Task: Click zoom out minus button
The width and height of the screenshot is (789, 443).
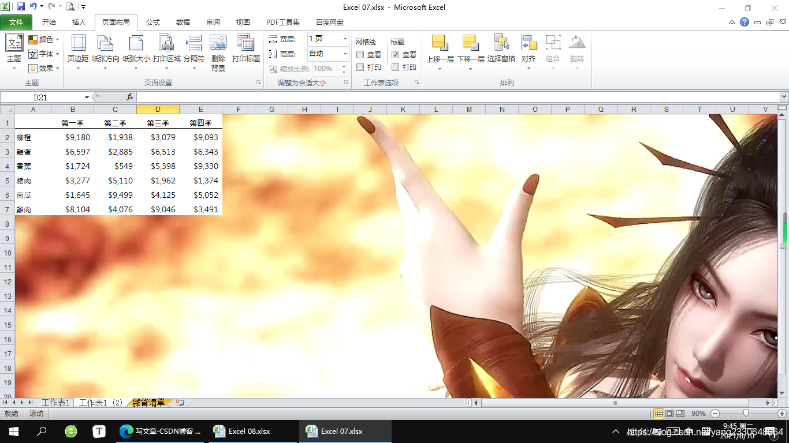Action: point(715,414)
